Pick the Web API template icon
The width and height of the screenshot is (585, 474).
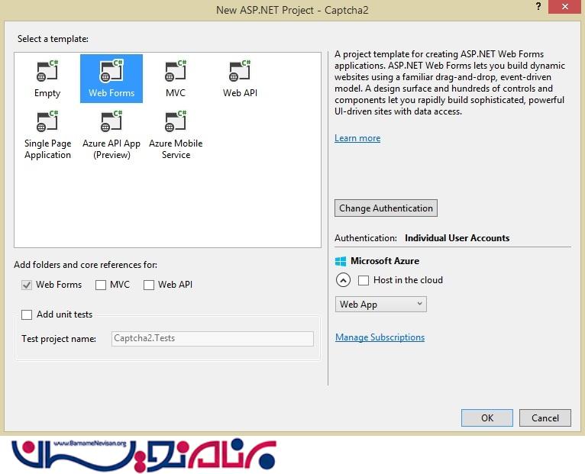240,73
